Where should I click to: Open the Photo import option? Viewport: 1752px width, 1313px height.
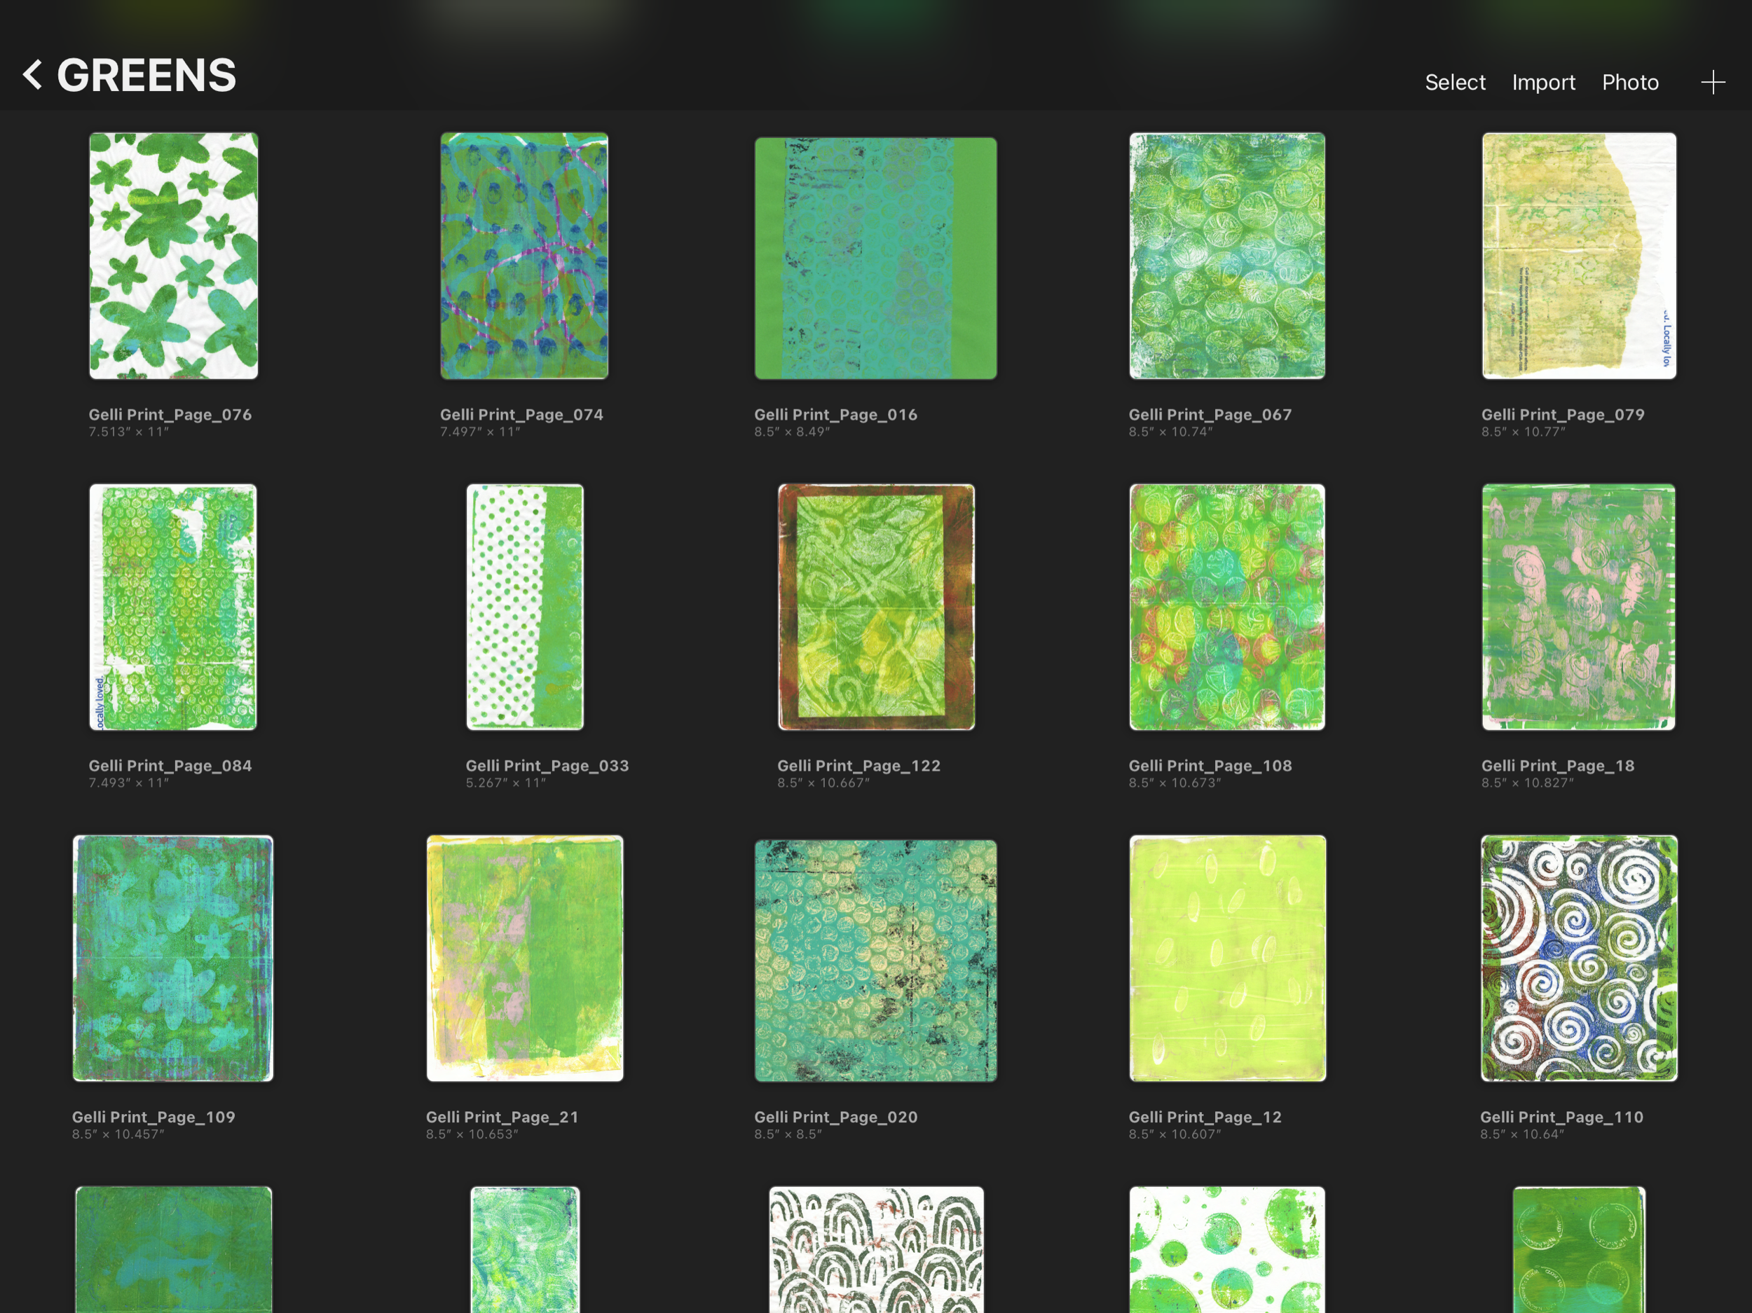[1629, 83]
